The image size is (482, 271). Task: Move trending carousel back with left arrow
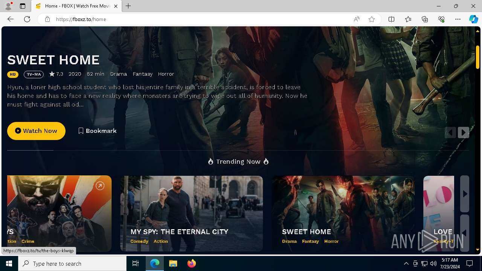pos(465,233)
